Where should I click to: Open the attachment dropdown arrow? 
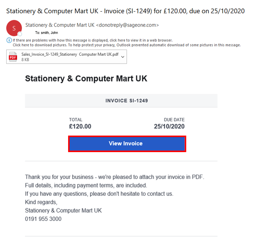(123, 57)
